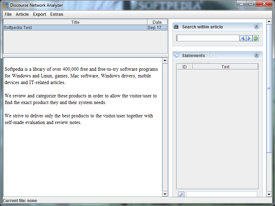Click the paragraph starting 'We review and categorize'
Image resolution: width=275 pixels, height=206 pixels.
coord(81,99)
